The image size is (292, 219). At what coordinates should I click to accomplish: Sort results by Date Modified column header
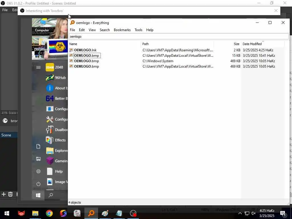263,44
